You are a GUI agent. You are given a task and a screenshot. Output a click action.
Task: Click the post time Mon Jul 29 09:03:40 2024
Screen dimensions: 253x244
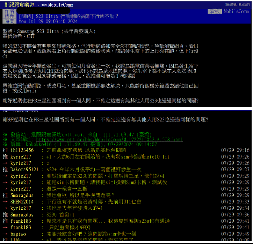pos(48,21)
